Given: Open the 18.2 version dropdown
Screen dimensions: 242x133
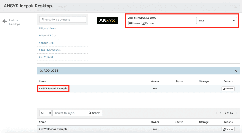Looking at the screenshot, I should tap(216, 21).
